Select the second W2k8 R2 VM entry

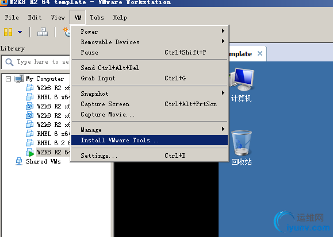(x=53, y=106)
